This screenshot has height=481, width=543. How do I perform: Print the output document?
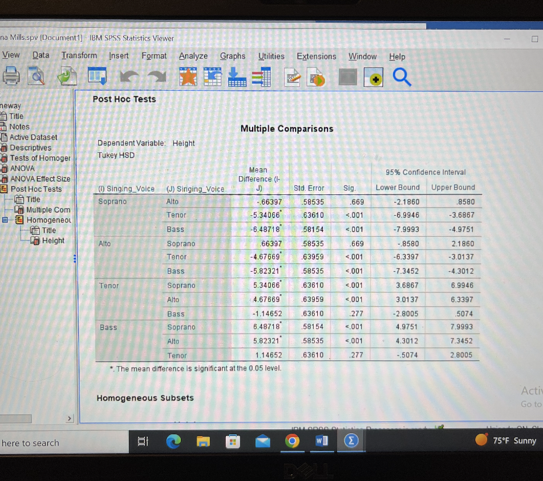pos(10,76)
